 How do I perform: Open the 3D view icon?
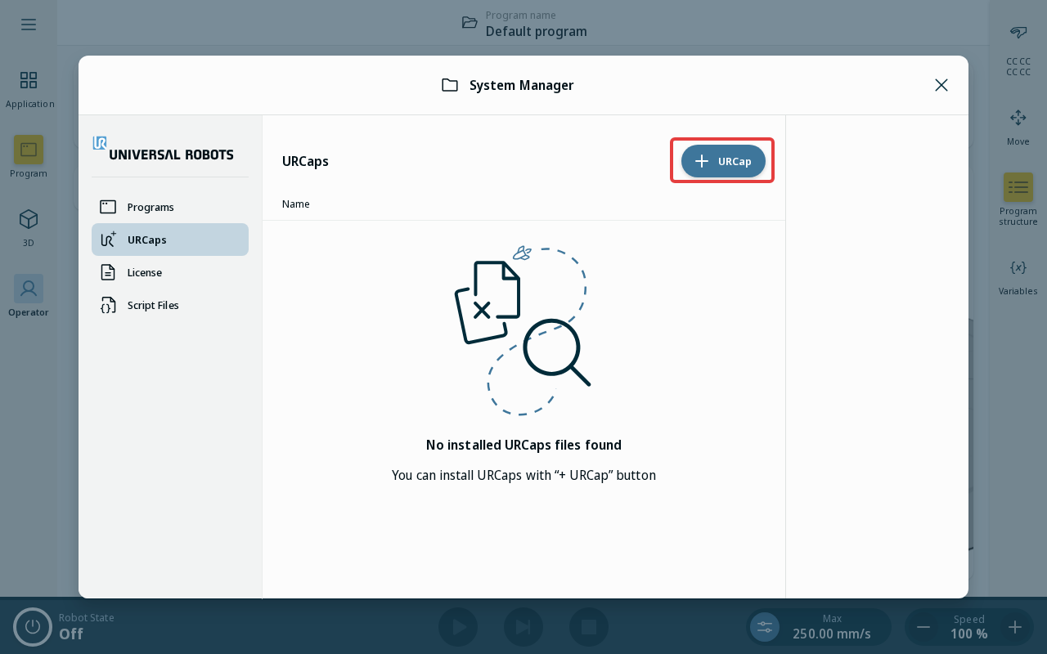coord(29,219)
